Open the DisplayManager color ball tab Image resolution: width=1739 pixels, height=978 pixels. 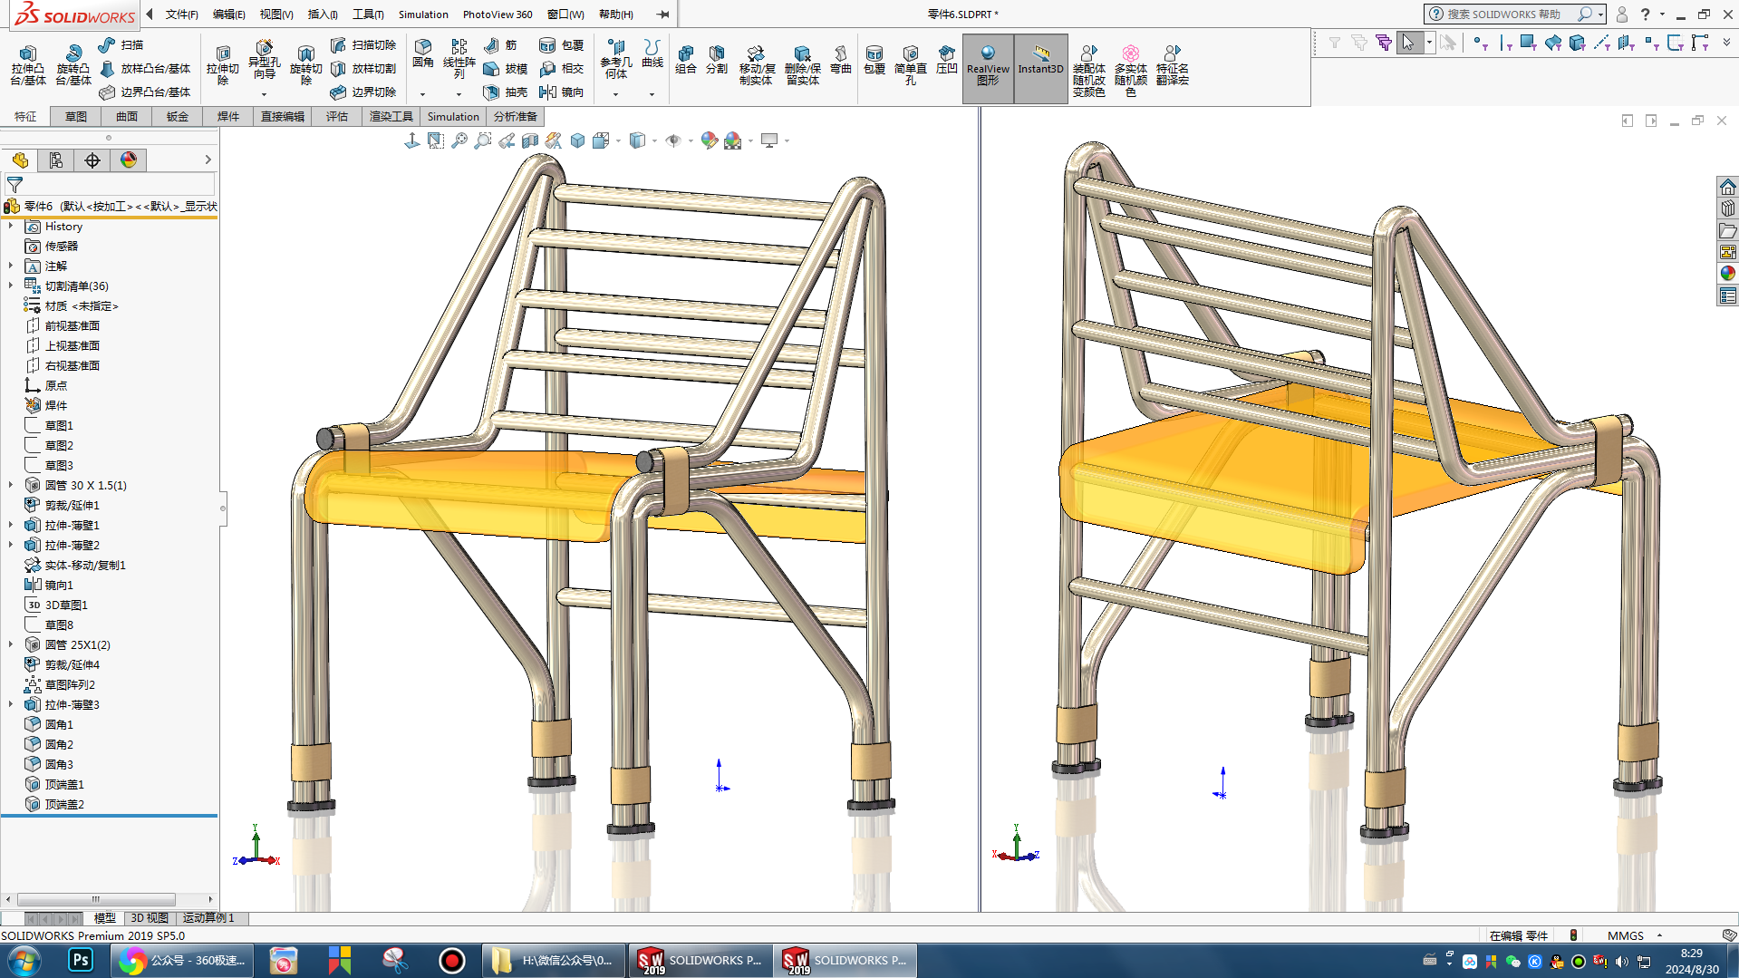[x=129, y=160]
